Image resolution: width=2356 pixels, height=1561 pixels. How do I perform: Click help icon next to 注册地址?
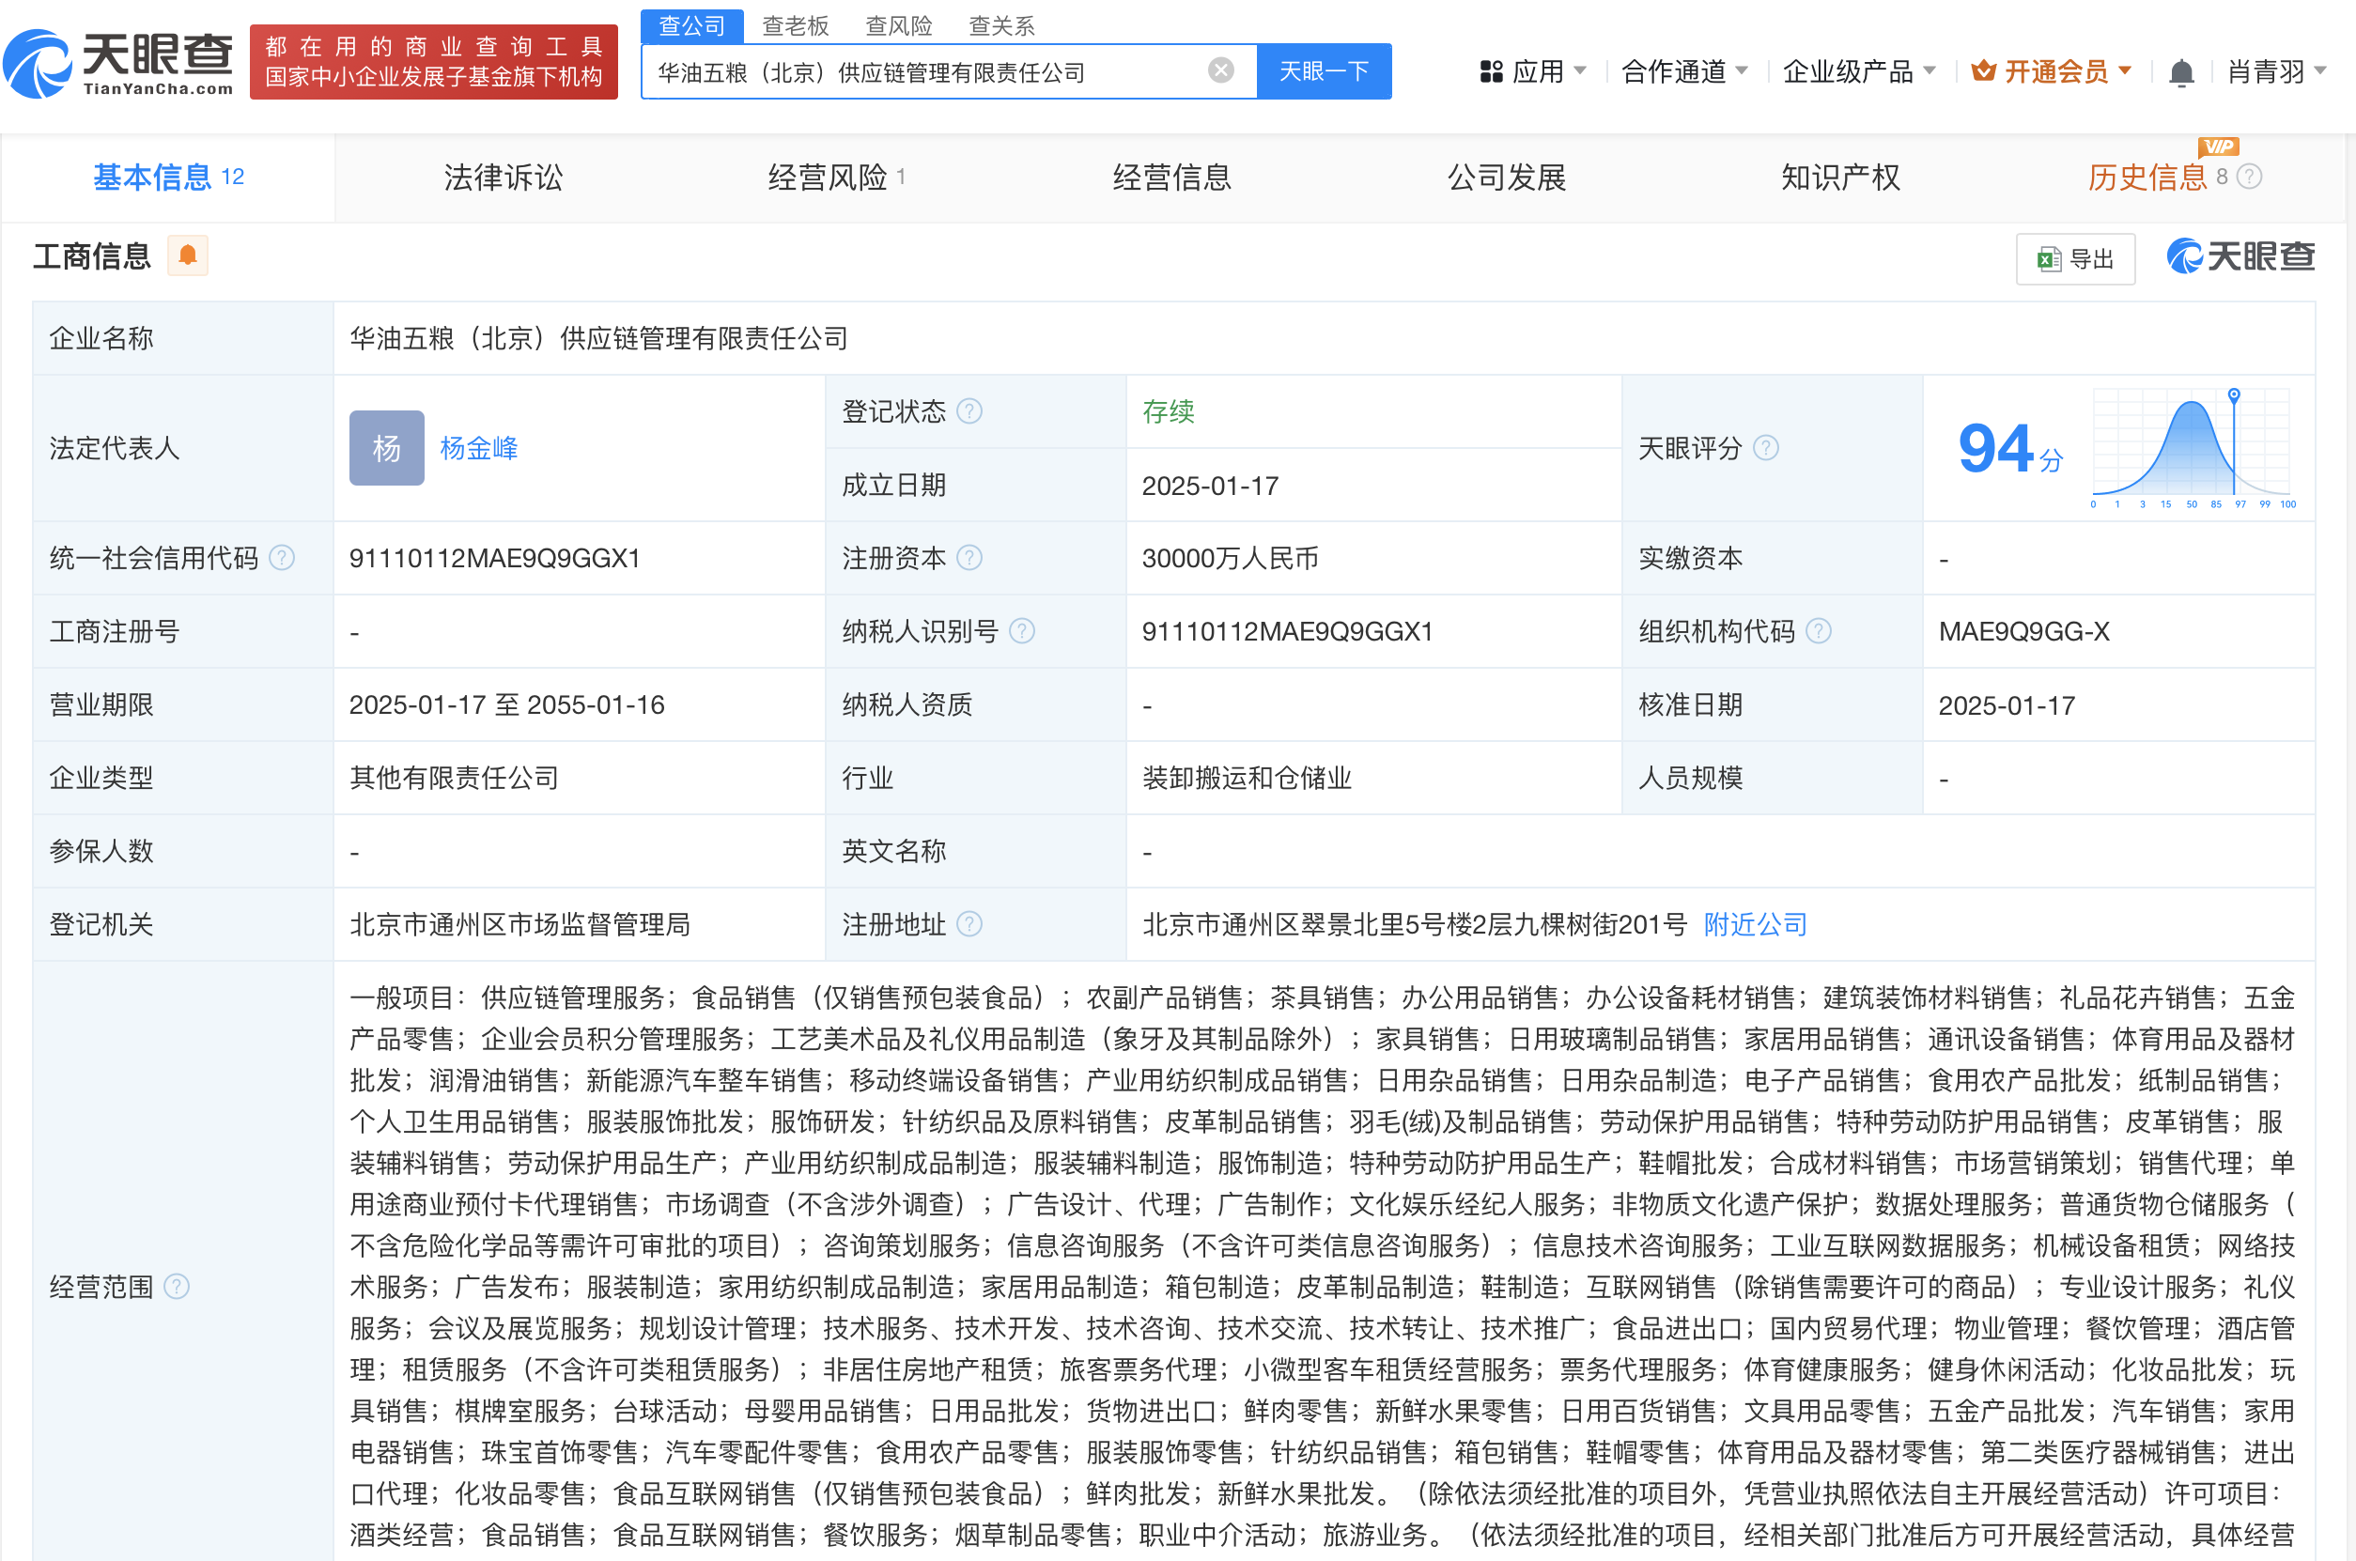click(969, 924)
